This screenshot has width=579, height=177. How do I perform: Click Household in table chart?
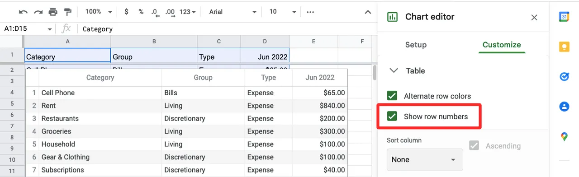58,144
